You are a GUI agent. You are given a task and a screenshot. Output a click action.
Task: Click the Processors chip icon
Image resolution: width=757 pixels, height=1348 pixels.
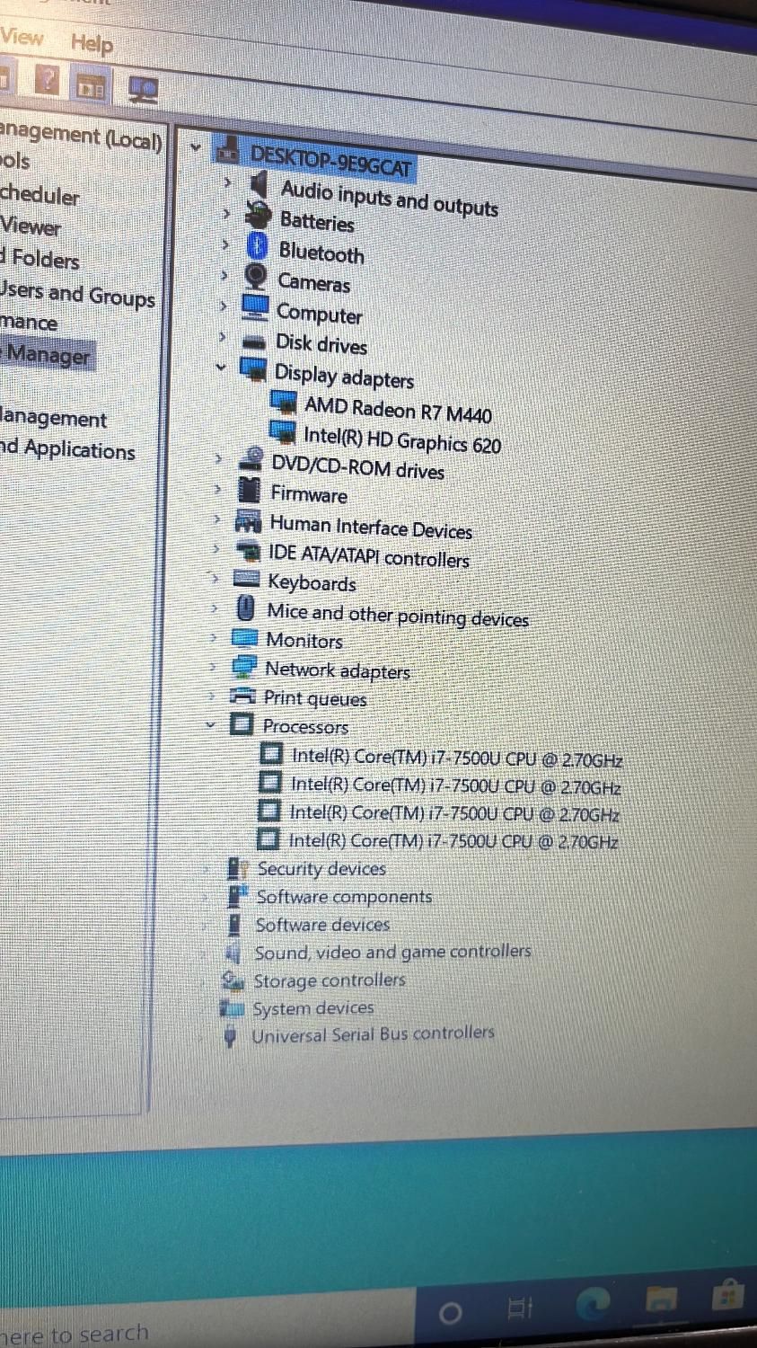(x=242, y=725)
